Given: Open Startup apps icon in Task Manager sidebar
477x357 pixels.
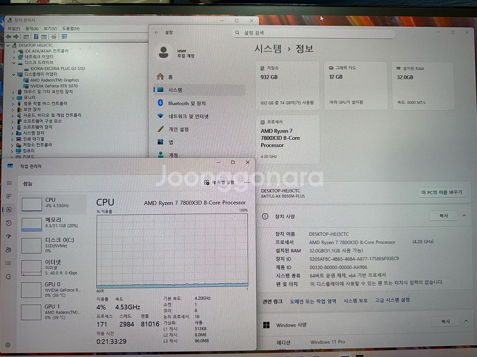Looking at the screenshot, I should [x=9, y=236].
